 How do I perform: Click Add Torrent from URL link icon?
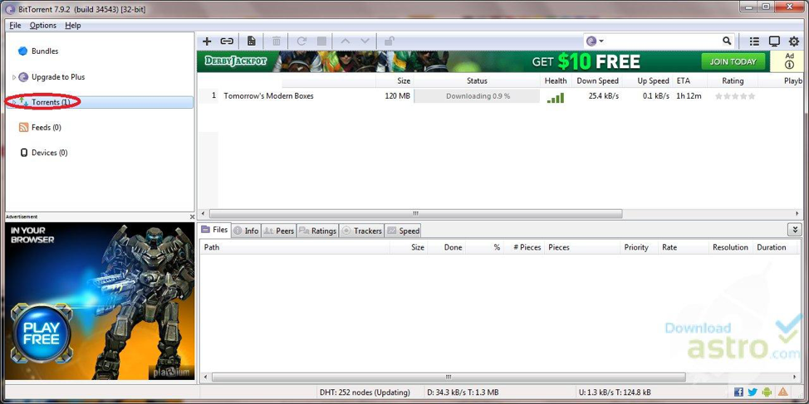click(227, 41)
